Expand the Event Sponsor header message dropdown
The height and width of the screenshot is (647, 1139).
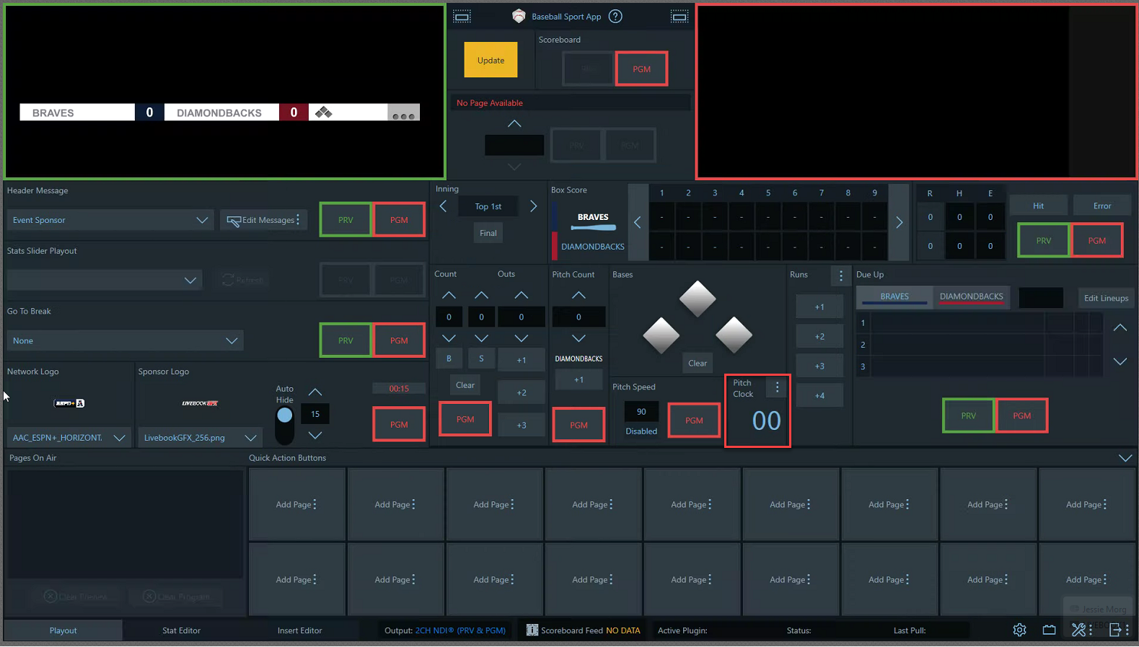coord(202,220)
